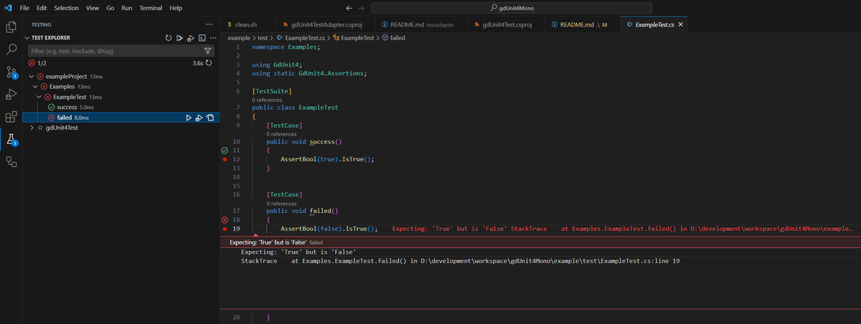Screen dimensions: 861x324
Task: Open the File menu
Action: 24,7
